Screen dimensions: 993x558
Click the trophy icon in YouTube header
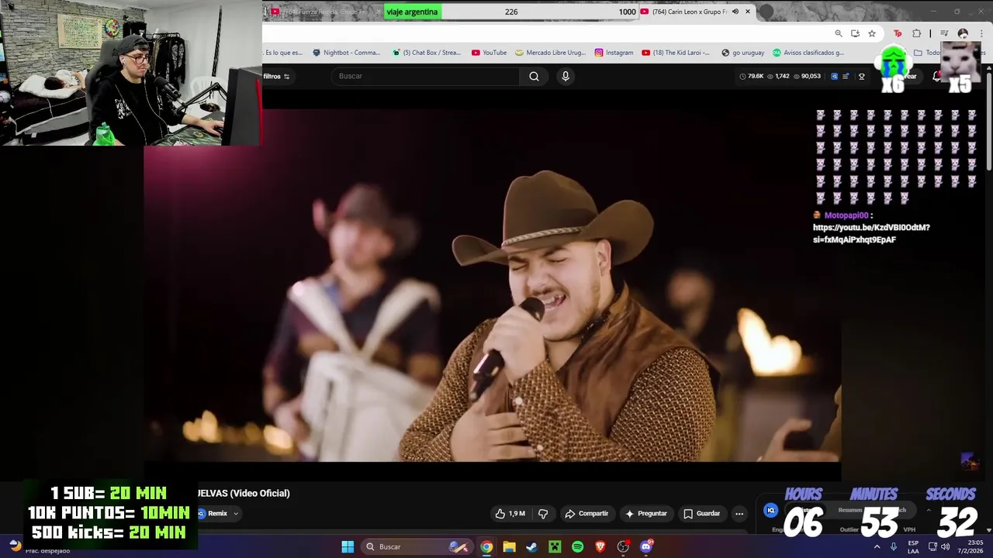click(861, 76)
